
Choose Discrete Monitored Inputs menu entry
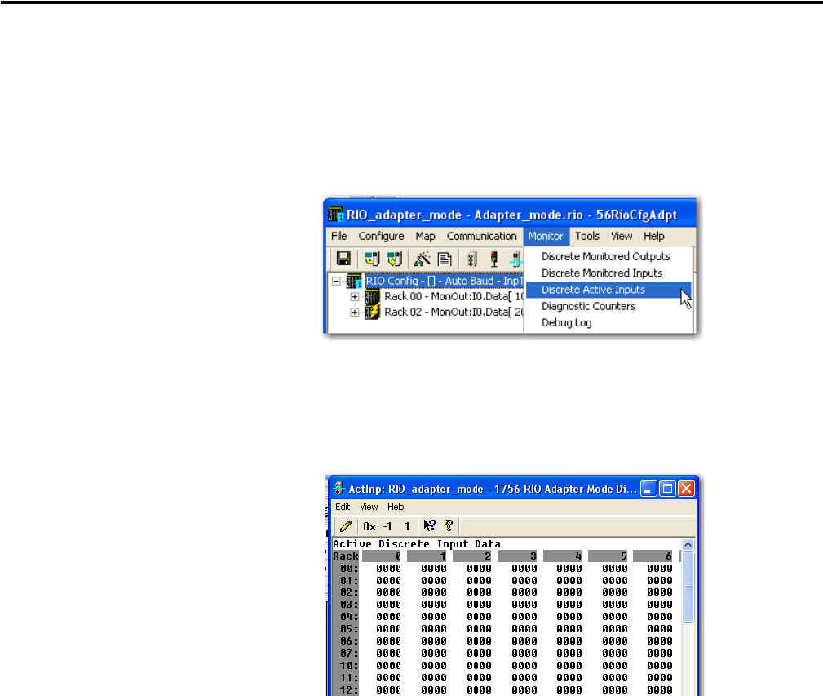pyautogui.click(x=608, y=273)
